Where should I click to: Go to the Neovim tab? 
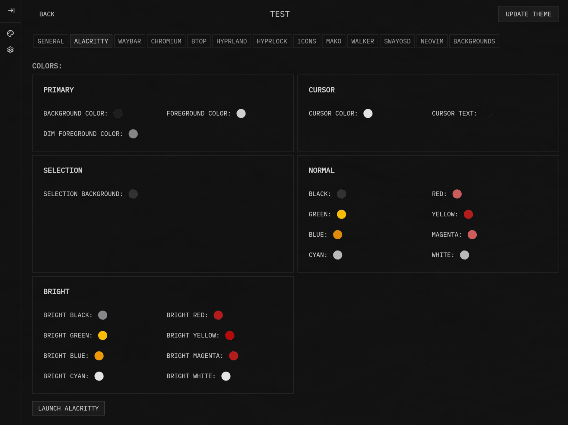432,41
